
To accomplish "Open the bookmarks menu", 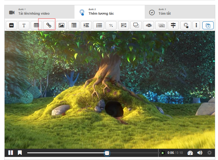I will (20, 153).
